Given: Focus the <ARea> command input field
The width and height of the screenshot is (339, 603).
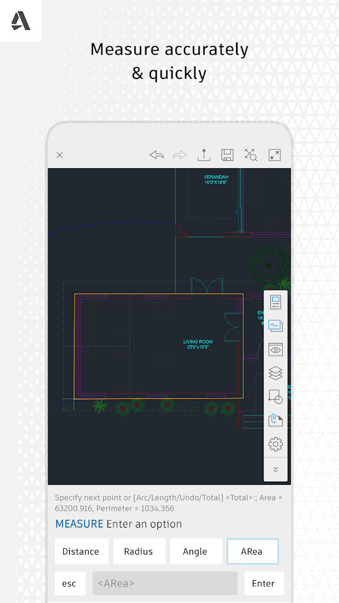Looking at the screenshot, I should pyautogui.click(x=165, y=583).
